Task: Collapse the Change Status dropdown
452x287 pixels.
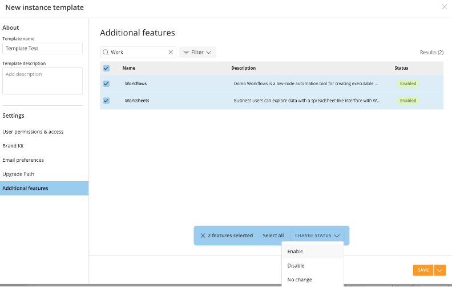Action: 317,236
